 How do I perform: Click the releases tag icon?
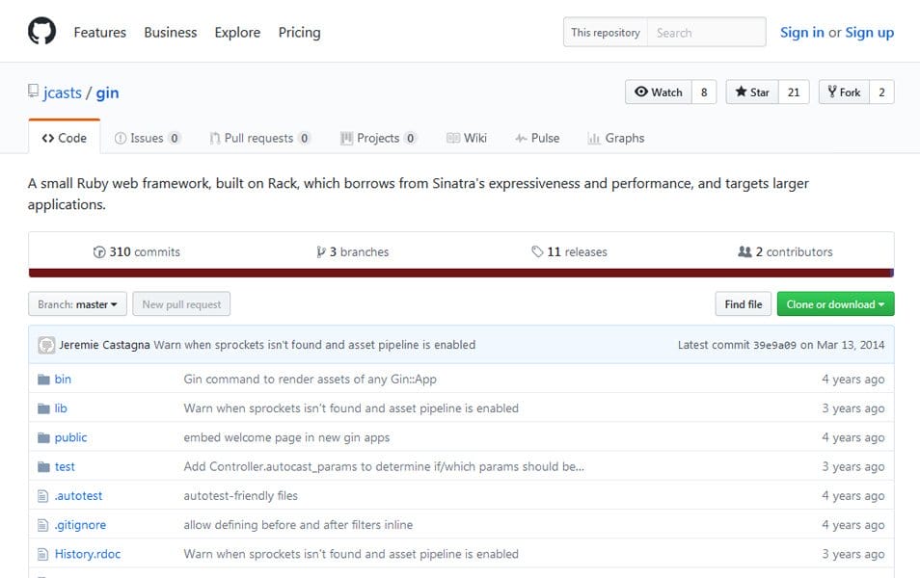[537, 252]
